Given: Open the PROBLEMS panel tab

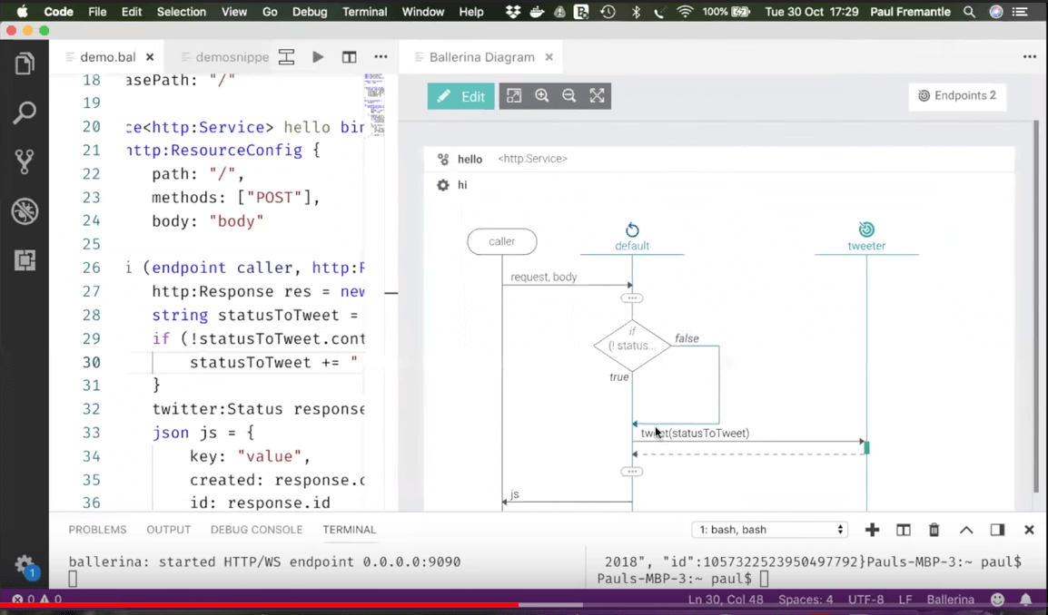Looking at the screenshot, I should [97, 530].
